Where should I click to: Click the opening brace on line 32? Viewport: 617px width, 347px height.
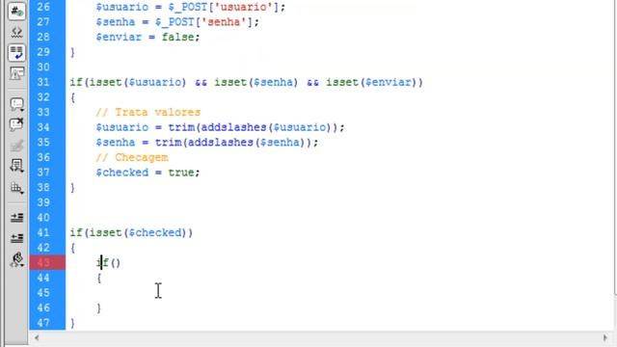[73, 97]
